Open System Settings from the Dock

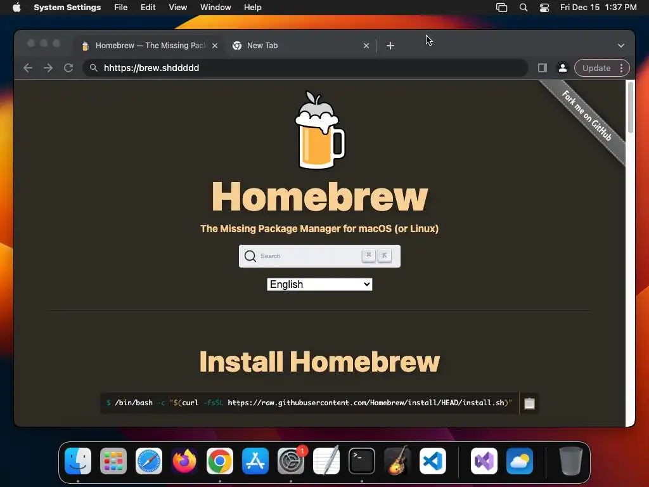tap(291, 461)
